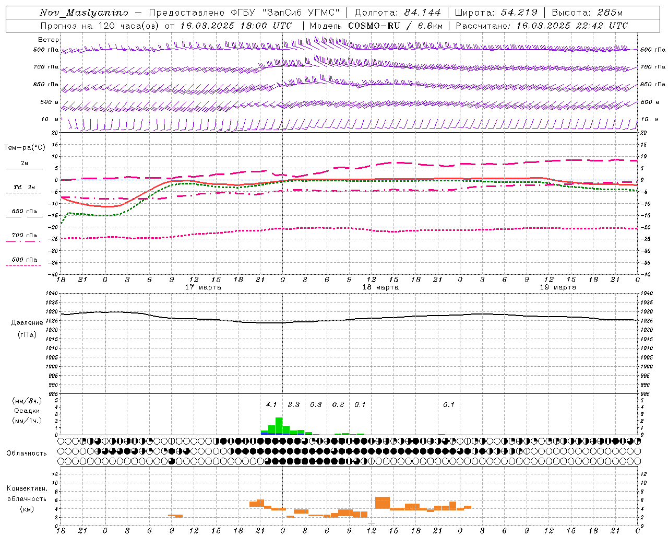
Task: Click the forecast length text Прогноз на 120 часа(ов)
Action: (x=99, y=26)
